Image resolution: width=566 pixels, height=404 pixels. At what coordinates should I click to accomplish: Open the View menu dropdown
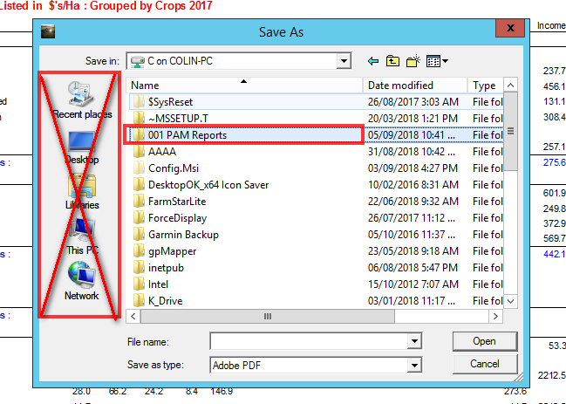pyautogui.click(x=438, y=61)
